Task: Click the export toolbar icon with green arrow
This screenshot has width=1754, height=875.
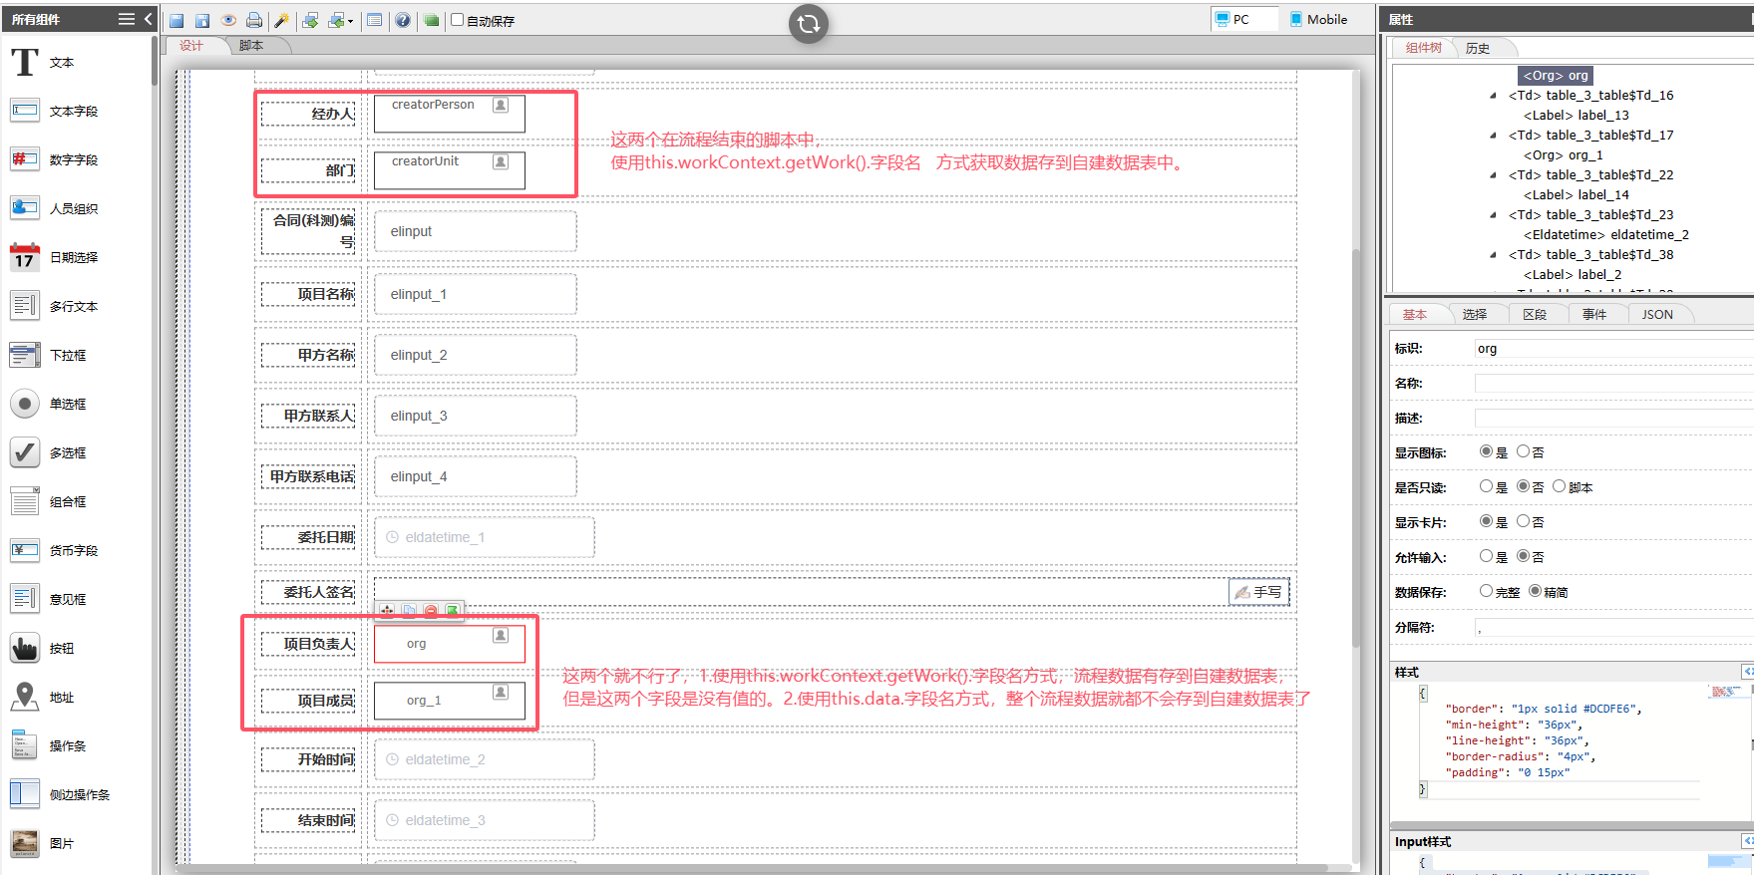Action: pyautogui.click(x=310, y=20)
